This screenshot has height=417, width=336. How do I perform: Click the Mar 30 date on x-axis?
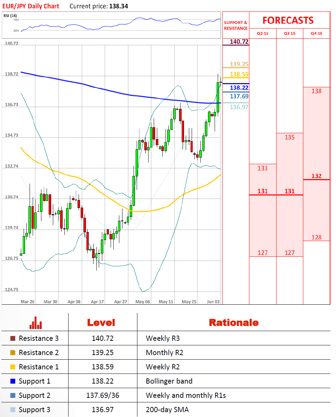[x=50, y=302]
